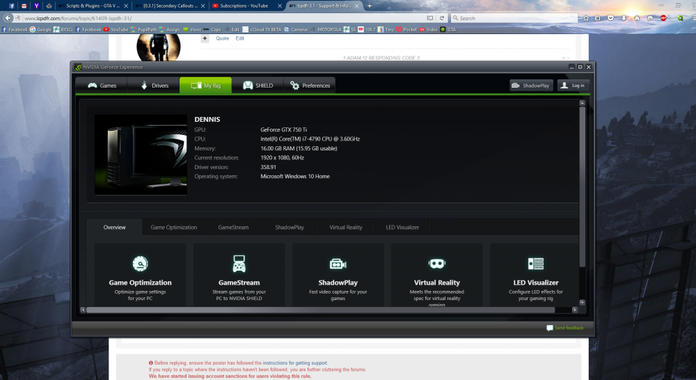Image resolution: width=696 pixels, height=380 pixels.
Task: Click the scroll-down arrow in My Rig panel
Action: tap(583, 302)
